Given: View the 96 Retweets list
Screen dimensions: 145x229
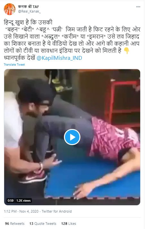Looking at the screenshot, I should (14, 224).
